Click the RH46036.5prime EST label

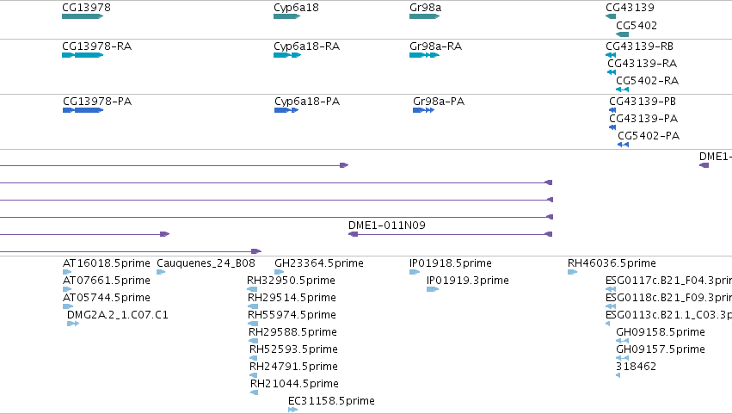612,263
